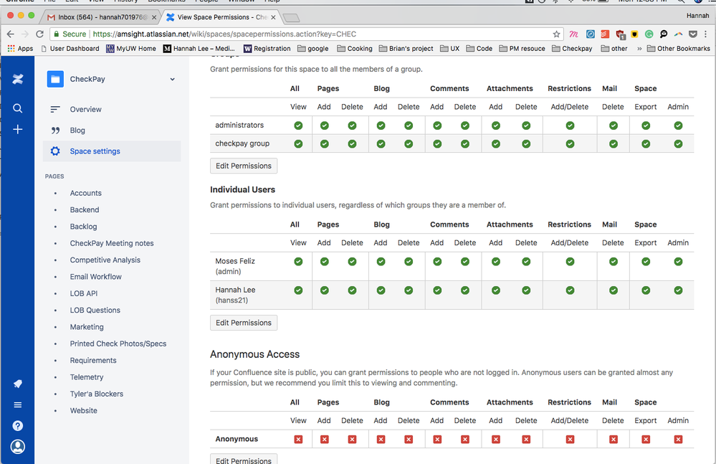
Task: Open the google bookmarks folder
Action: click(313, 49)
